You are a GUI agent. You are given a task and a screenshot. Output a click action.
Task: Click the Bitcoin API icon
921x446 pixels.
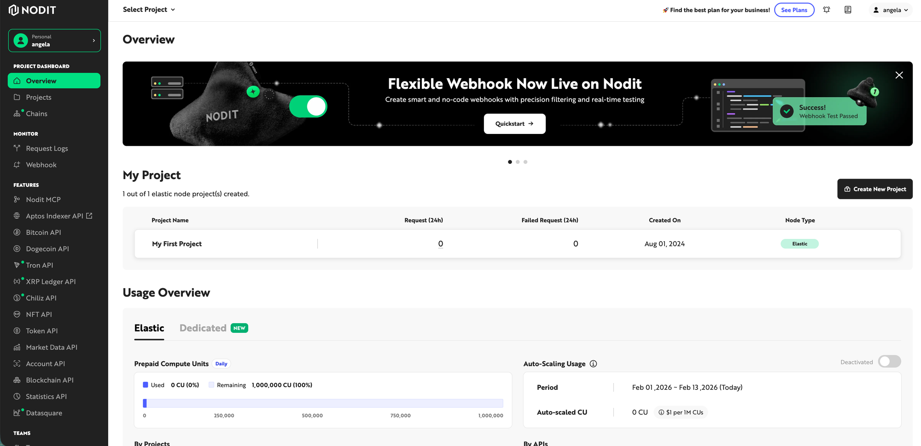[x=17, y=232]
